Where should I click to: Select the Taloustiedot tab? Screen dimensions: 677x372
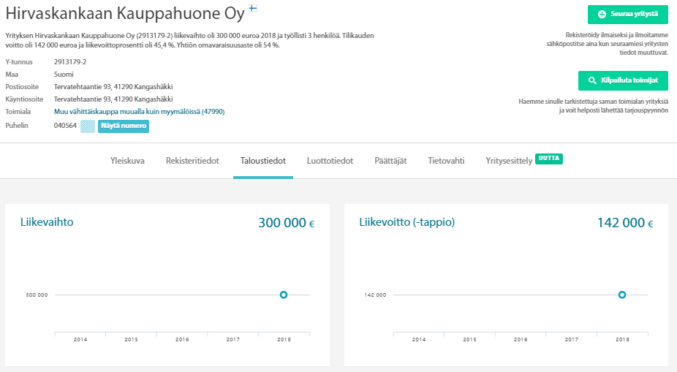[x=263, y=161]
